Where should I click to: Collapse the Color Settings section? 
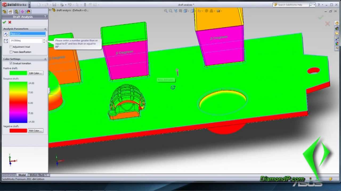(x=45, y=59)
